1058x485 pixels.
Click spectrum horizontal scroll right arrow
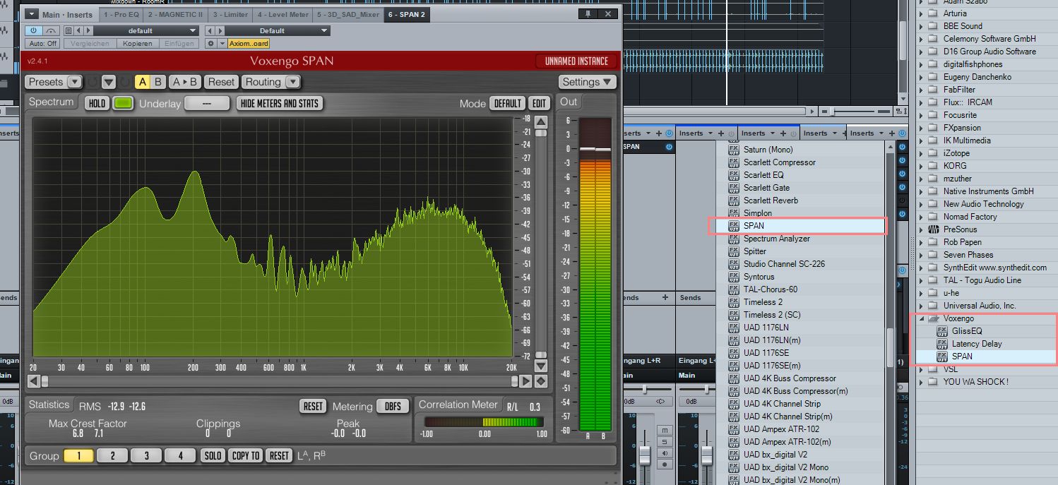click(525, 381)
